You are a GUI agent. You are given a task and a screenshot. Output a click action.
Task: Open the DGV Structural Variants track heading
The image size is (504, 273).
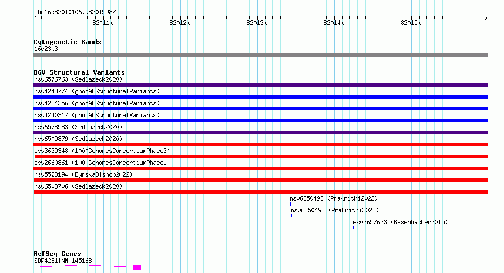[x=79, y=72]
